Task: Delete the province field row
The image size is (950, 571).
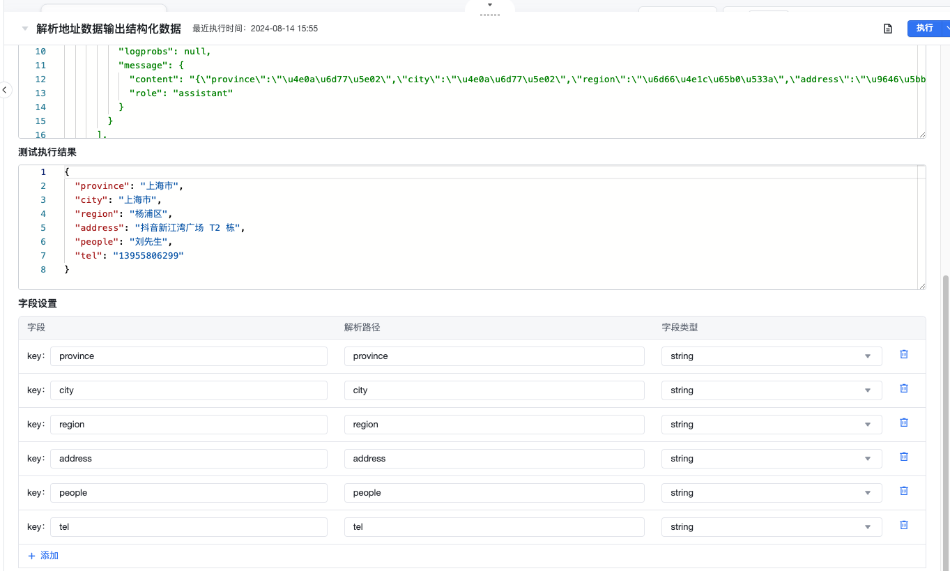Action: coord(903,354)
